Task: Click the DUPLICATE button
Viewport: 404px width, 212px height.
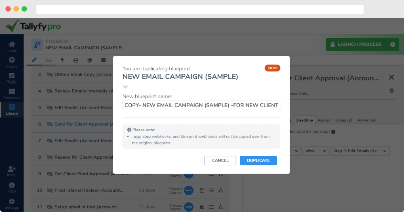Action: pyautogui.click(x=258, y=160)
